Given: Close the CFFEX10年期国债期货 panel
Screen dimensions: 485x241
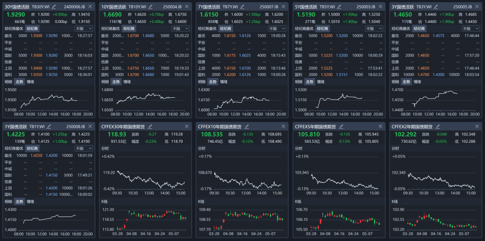Looking at the screenshot, I should tap(283, 127).
